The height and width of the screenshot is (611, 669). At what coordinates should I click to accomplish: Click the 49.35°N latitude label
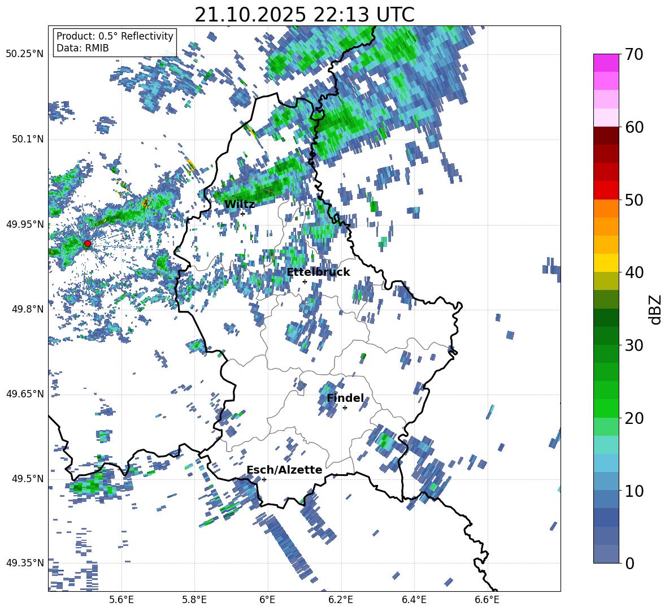click(x=25, y=563)
